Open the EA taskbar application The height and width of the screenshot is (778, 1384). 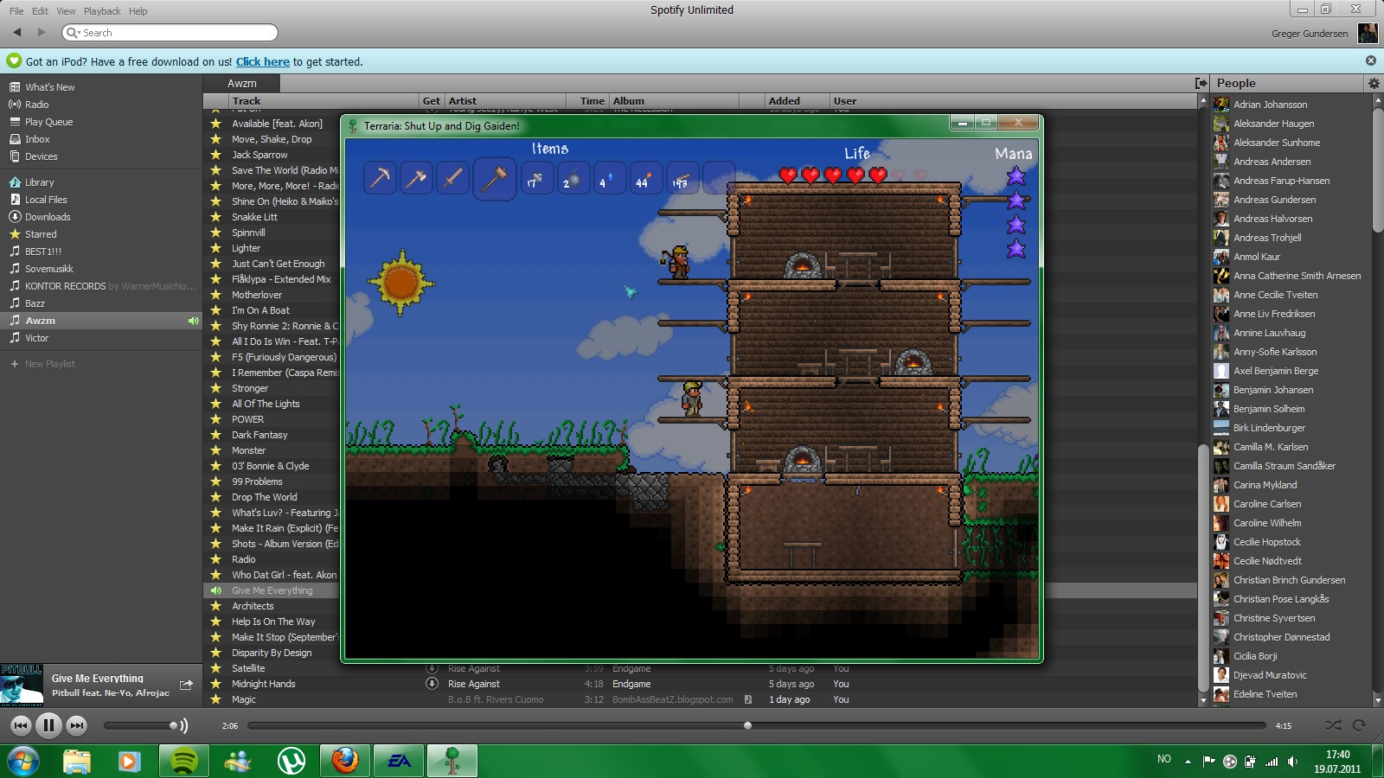(x=398, y=761)
